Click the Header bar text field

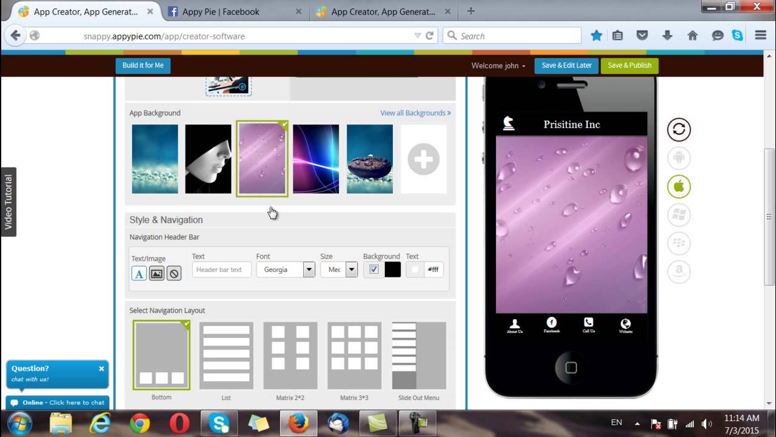coord(221,269)
